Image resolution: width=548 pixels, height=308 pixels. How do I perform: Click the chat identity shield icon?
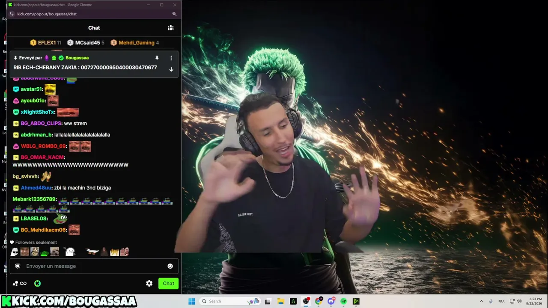coord(18,266)
